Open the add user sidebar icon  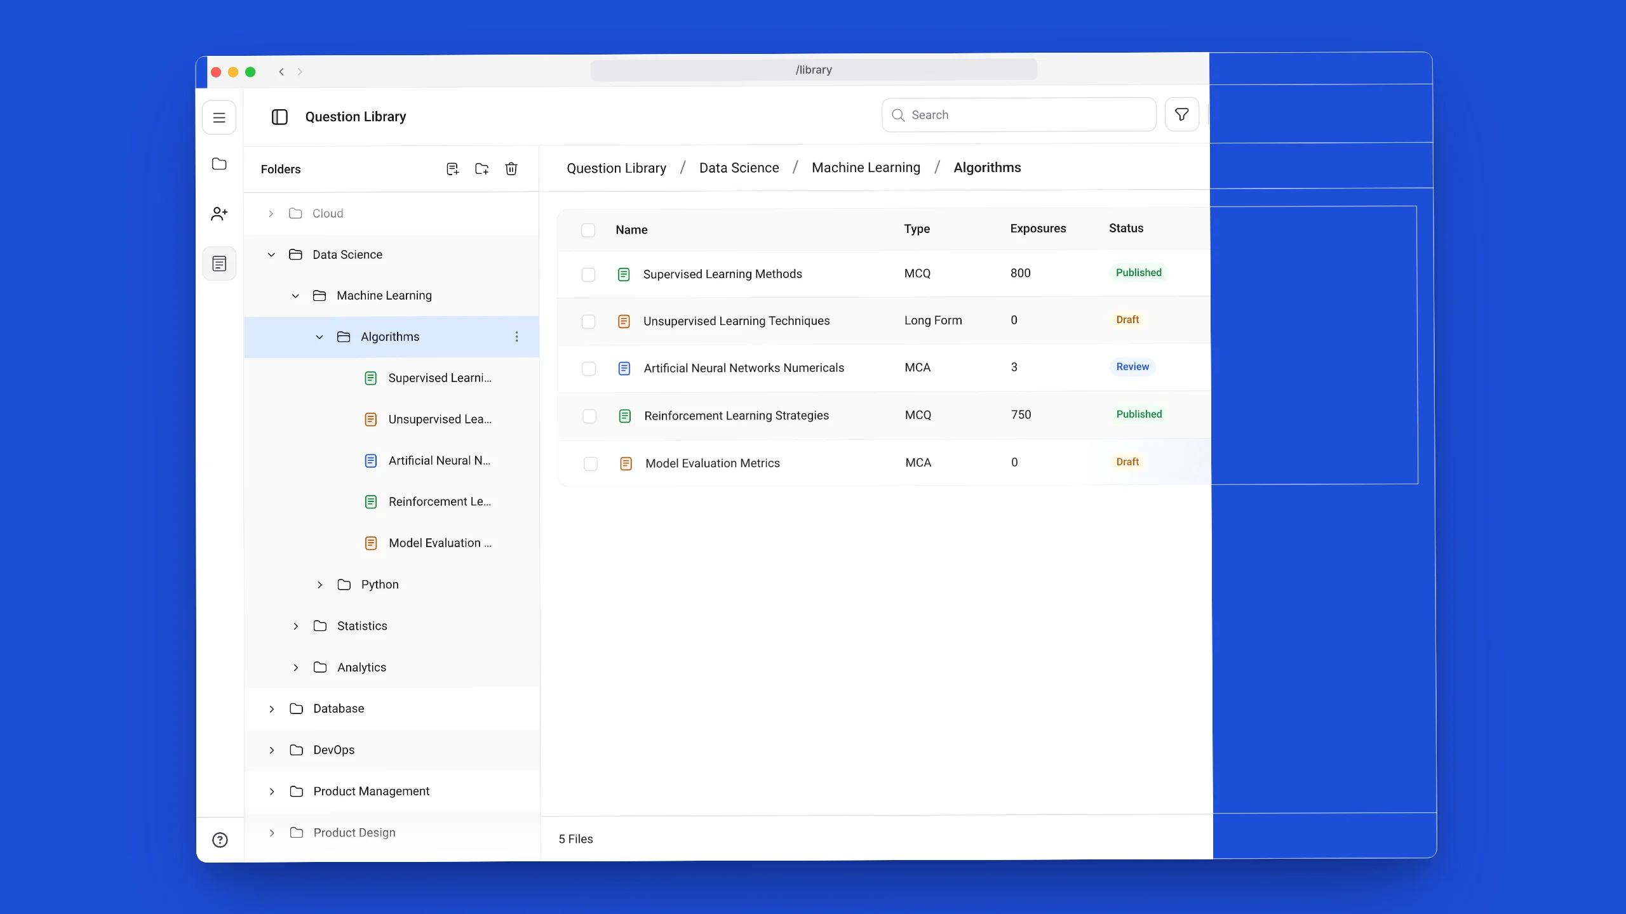(x=219, y=214)
